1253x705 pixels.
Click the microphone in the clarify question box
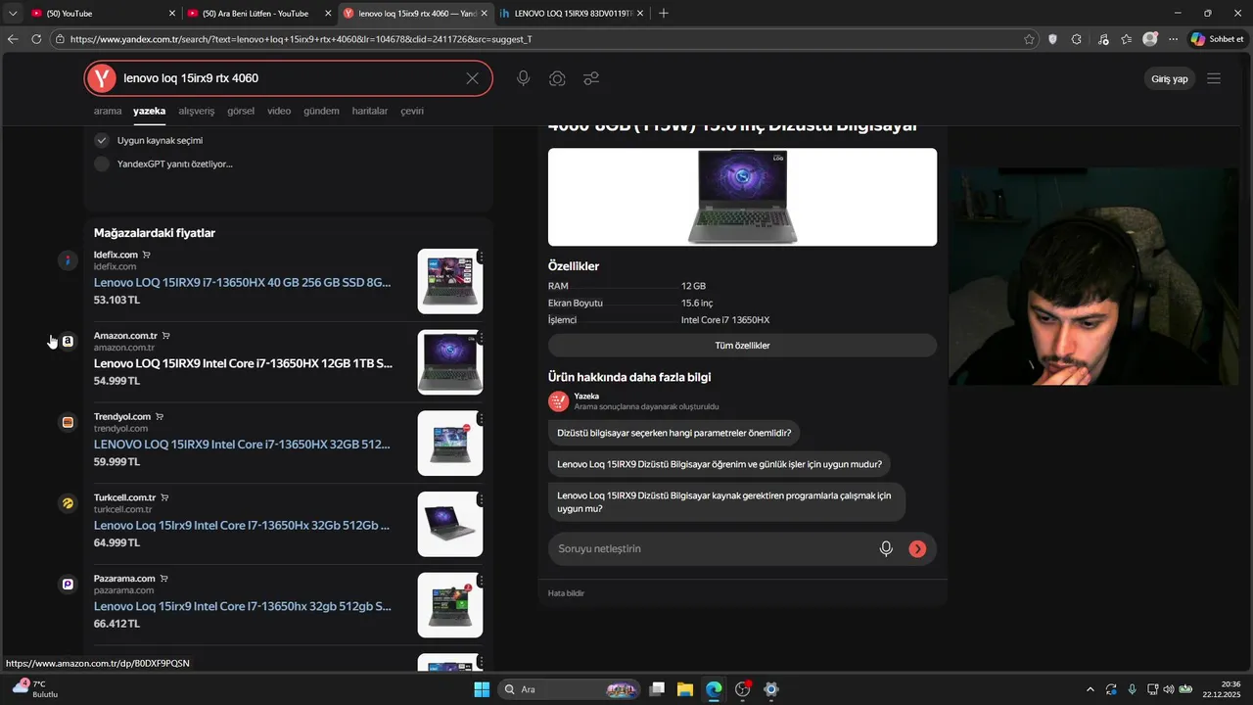pyautogui.click(x=886, y=549)
